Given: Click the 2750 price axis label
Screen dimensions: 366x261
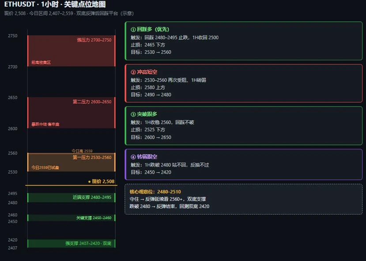Looking at the screenshot, I should [13, 36].
